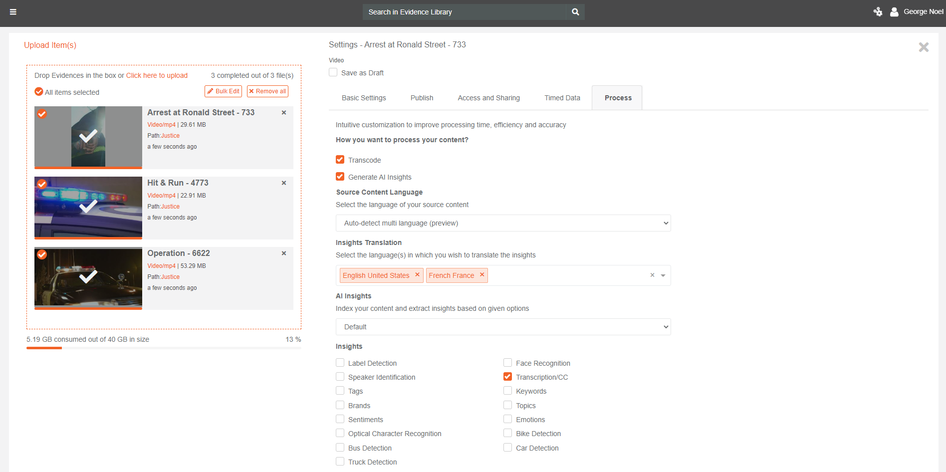Expand the AI Insights Default dropdown
The image size is (946, 472).
503,327
